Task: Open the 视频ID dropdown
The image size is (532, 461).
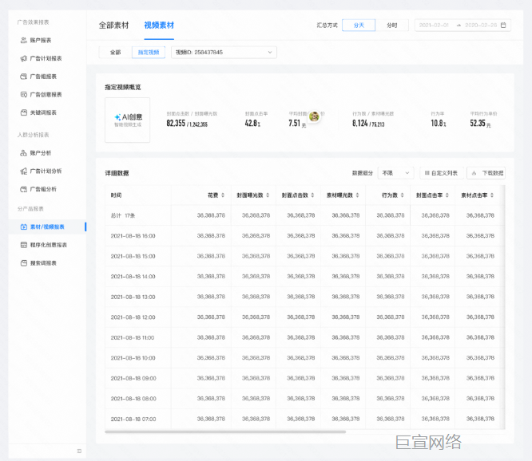Action: (223, 53)
